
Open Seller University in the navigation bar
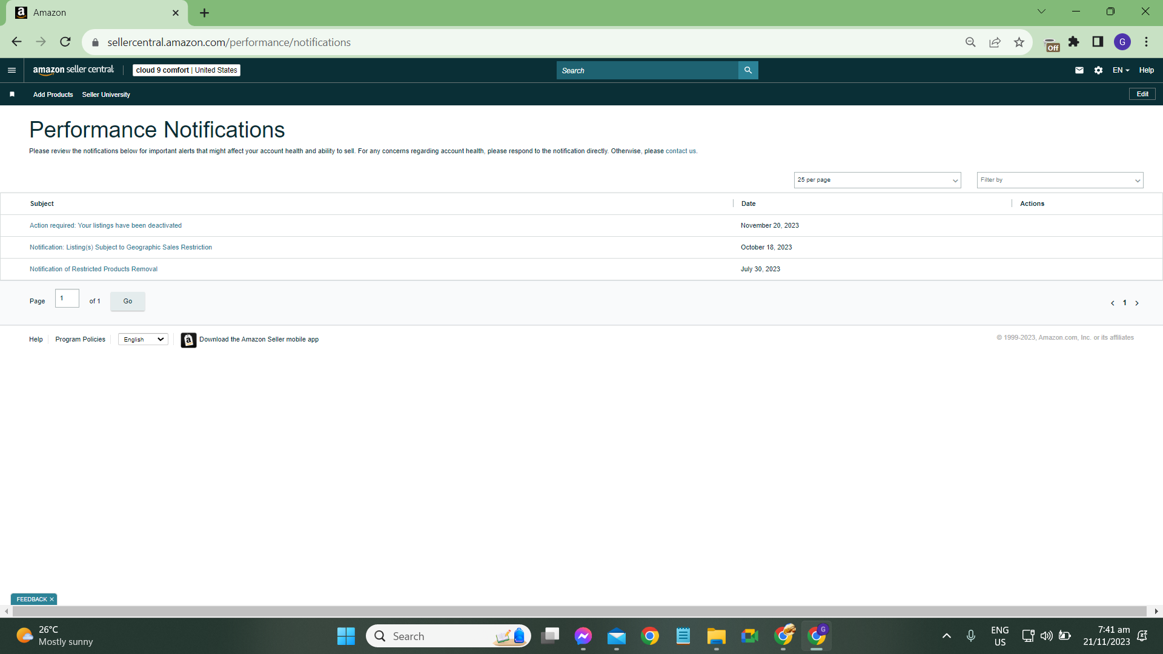point(106,94)
